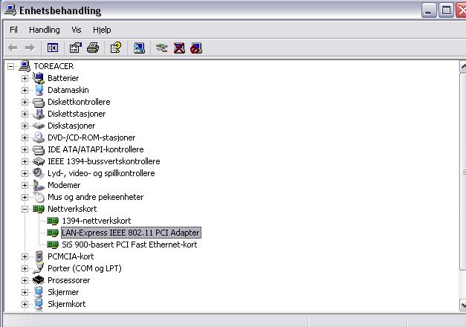Screen dimensions: 466x327
Task: Select the Porter (COM og LPT) label
Action: [x=85, y=268]
